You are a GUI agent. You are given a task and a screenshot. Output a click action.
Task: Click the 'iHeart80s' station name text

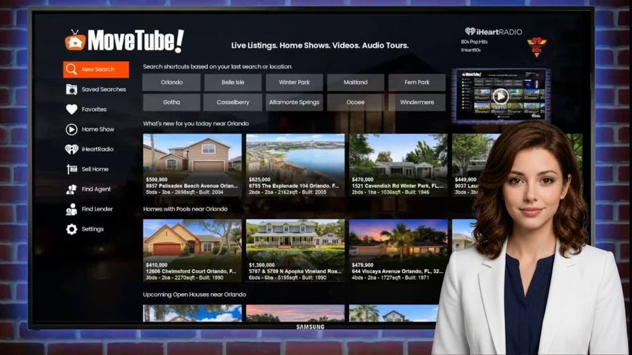coord(471,50)
